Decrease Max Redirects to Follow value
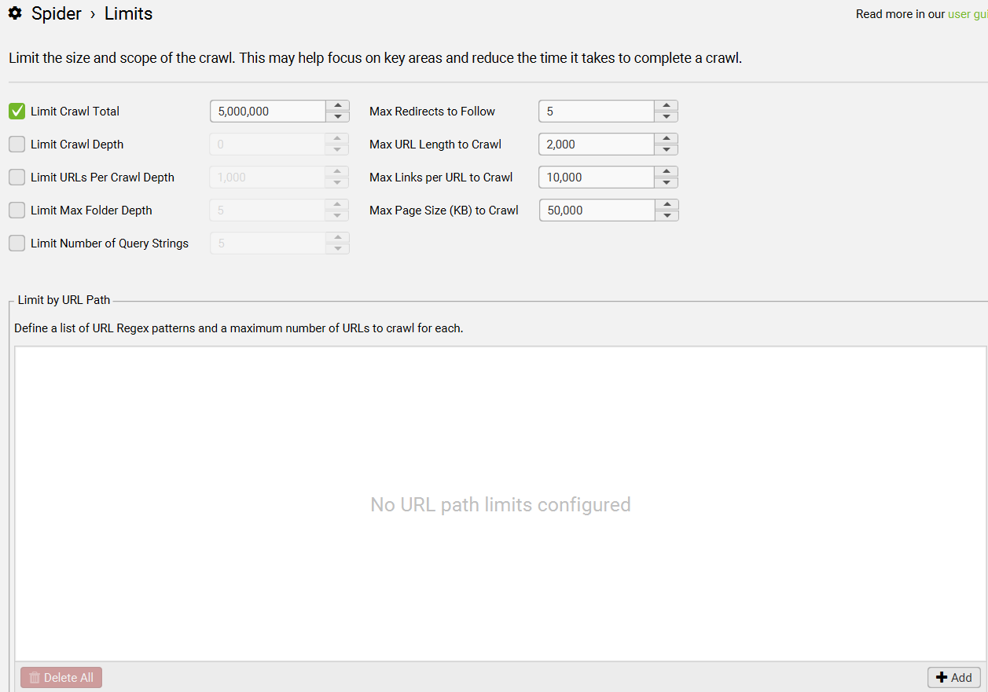The width and height of the screenshot is (988, 692). [666, 116]
